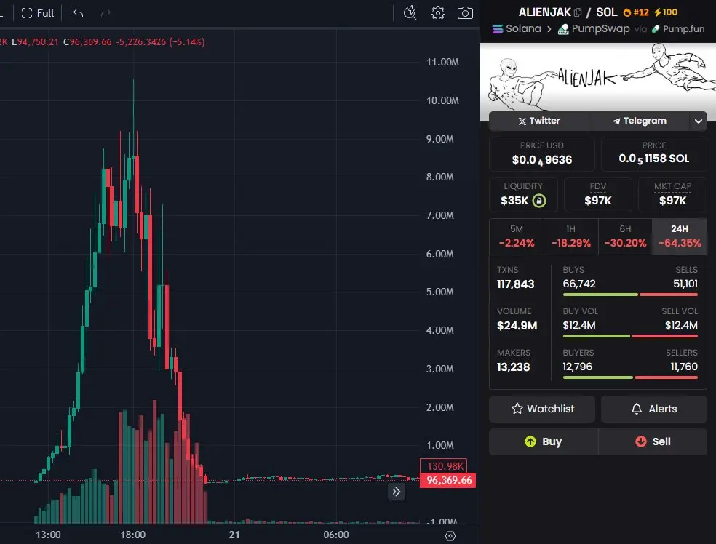Click the TXNS value 117,843
The width and height of the screenshot is (716, 544).
(516, 284)
